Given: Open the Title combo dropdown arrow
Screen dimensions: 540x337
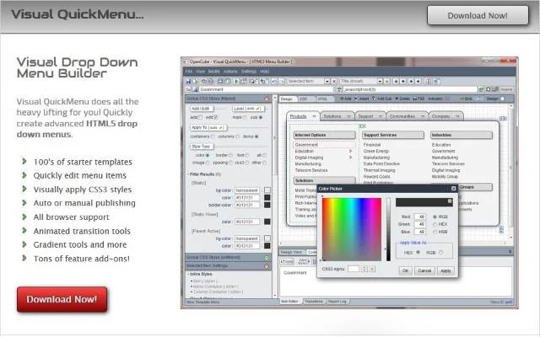Looking at the screenshot, I should tap(381, 82).
